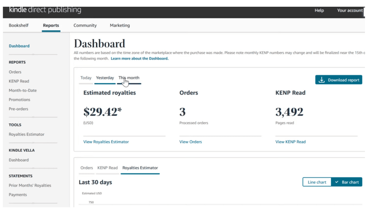Open Learn more about the Dashboard link
This screenshot has width=368, height=214.
(x=140, y=58)
